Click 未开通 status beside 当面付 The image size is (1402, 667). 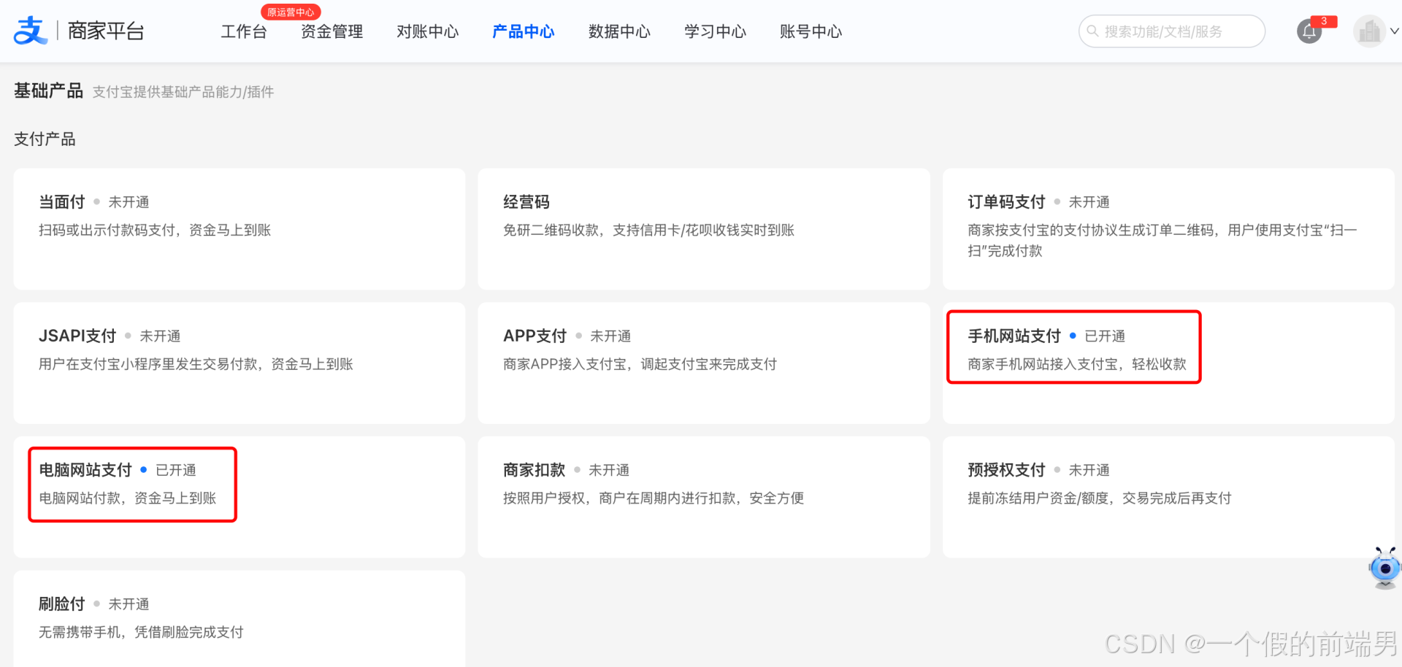click(x=129, y=202)
